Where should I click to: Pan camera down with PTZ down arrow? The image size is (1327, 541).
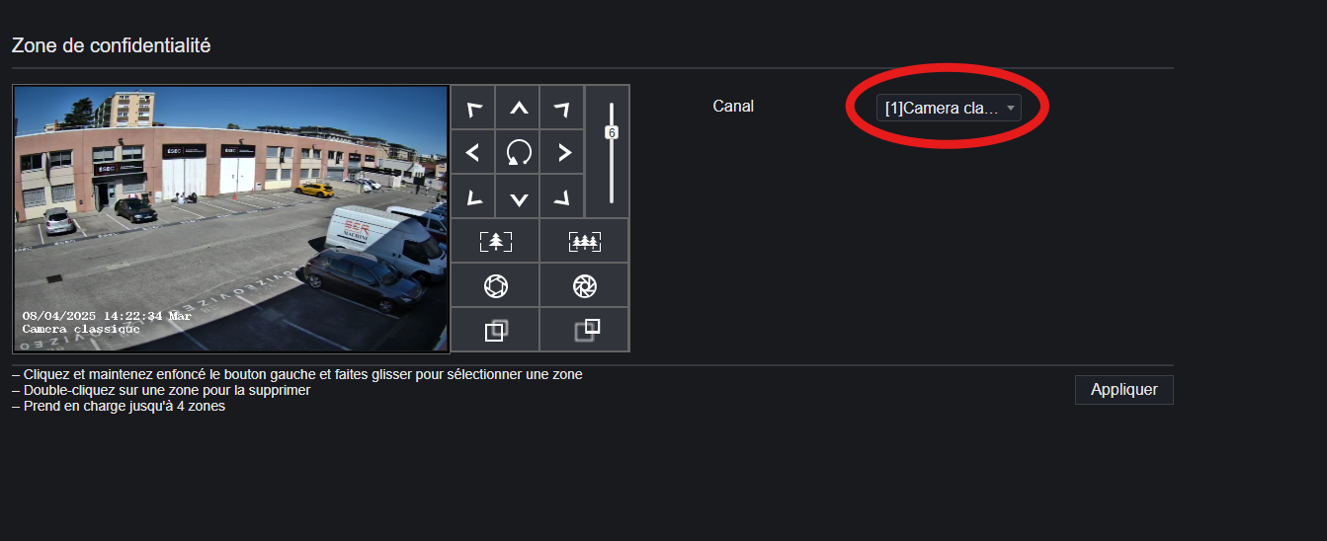click(518, 196)
